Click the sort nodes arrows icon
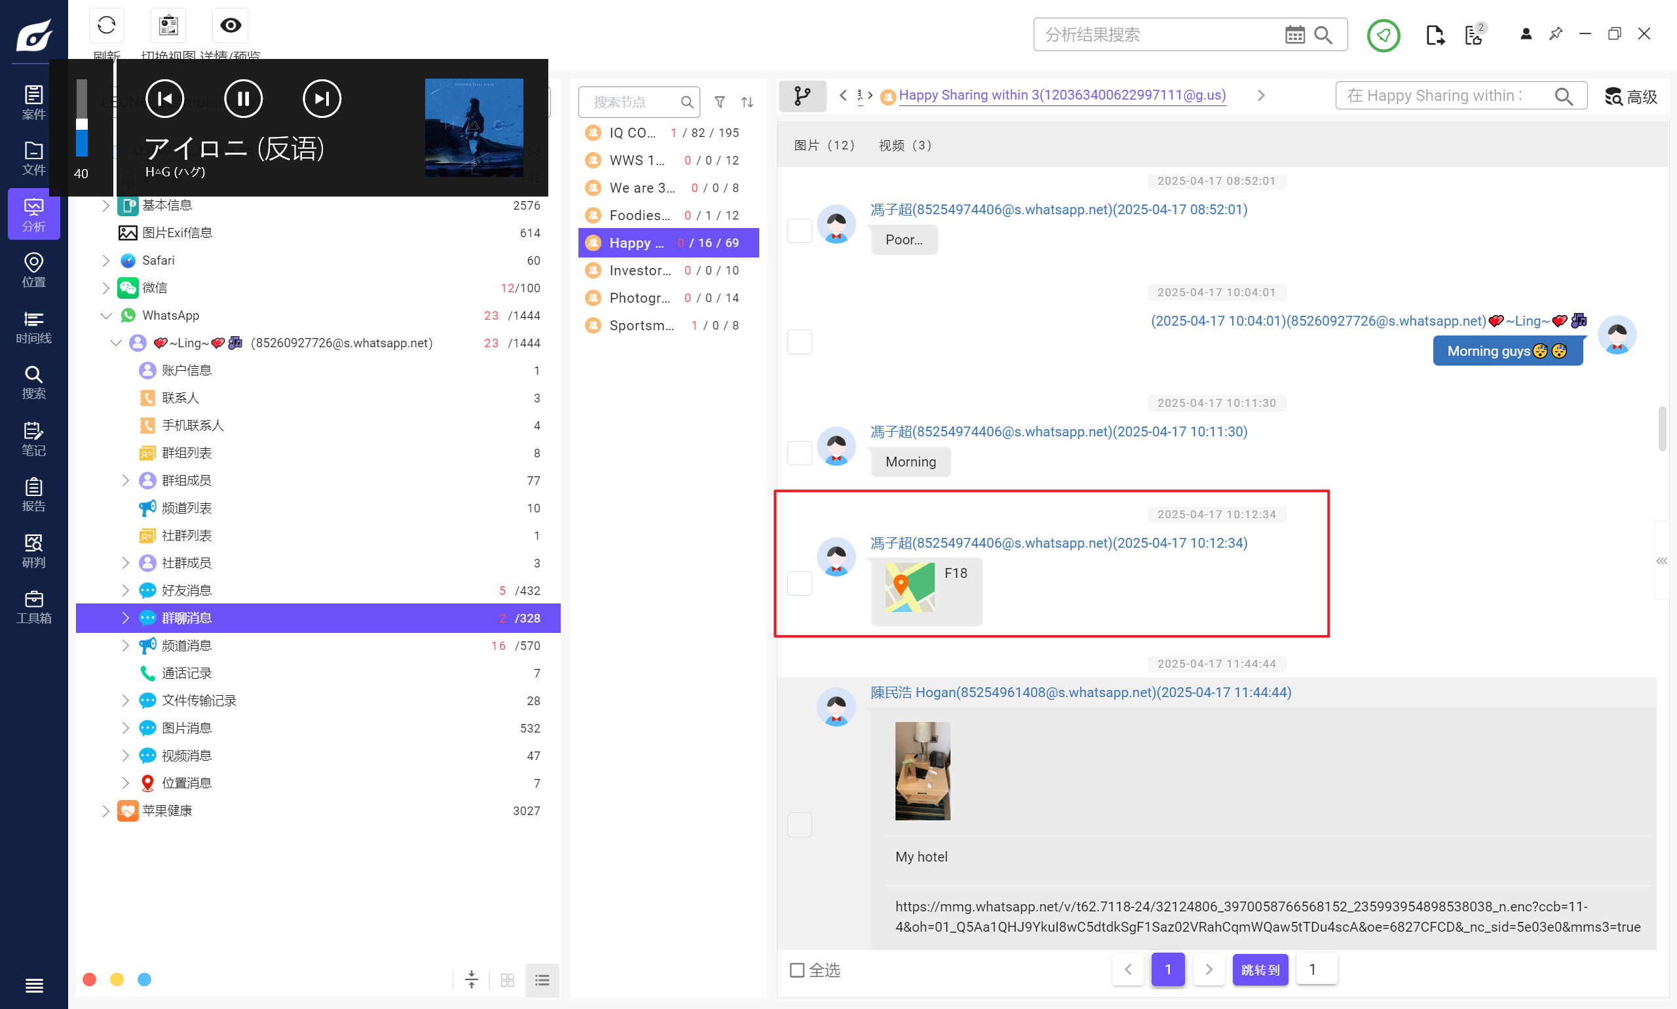Viewport: 1677px width, 1009px height. point(747,102)
